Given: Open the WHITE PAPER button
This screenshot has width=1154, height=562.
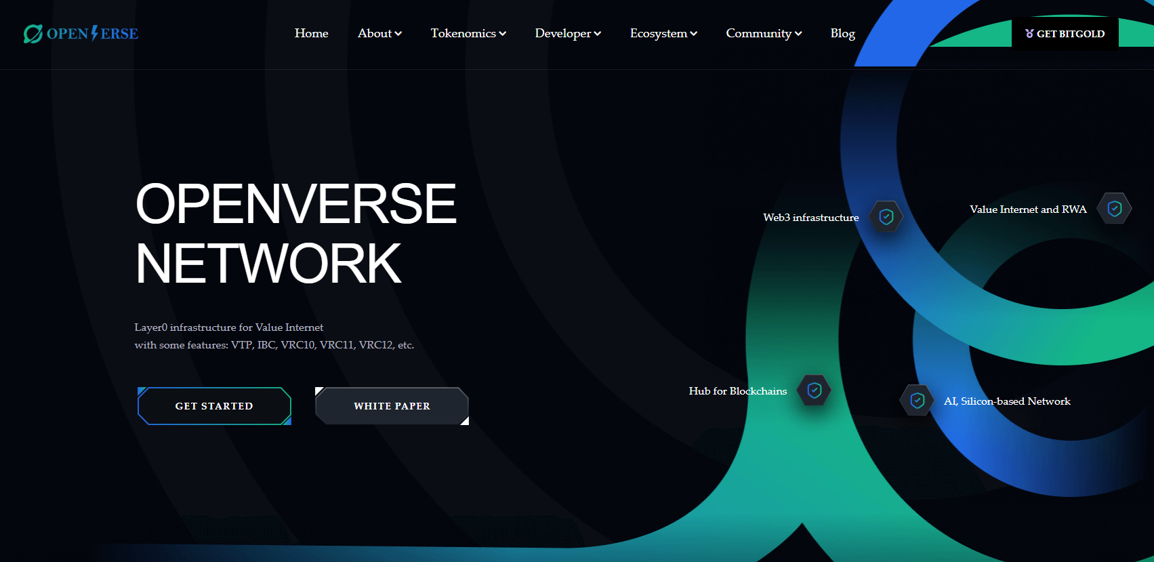Looking at the screenshot, I should tap(392, 406).
